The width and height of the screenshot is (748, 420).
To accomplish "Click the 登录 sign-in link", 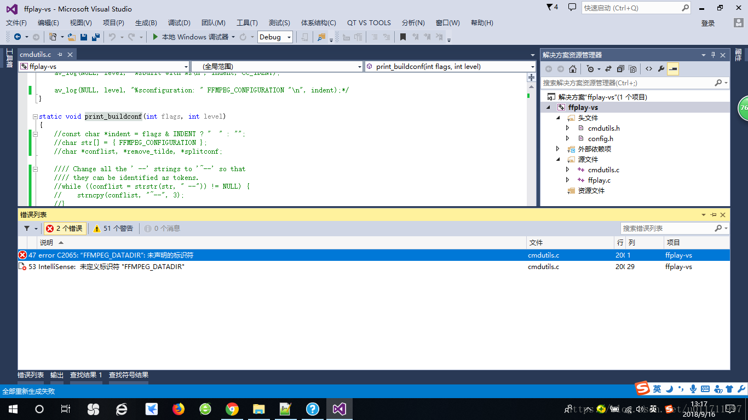I will (708, 23).
